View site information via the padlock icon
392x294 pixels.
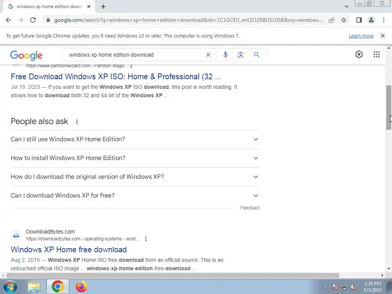48,20
